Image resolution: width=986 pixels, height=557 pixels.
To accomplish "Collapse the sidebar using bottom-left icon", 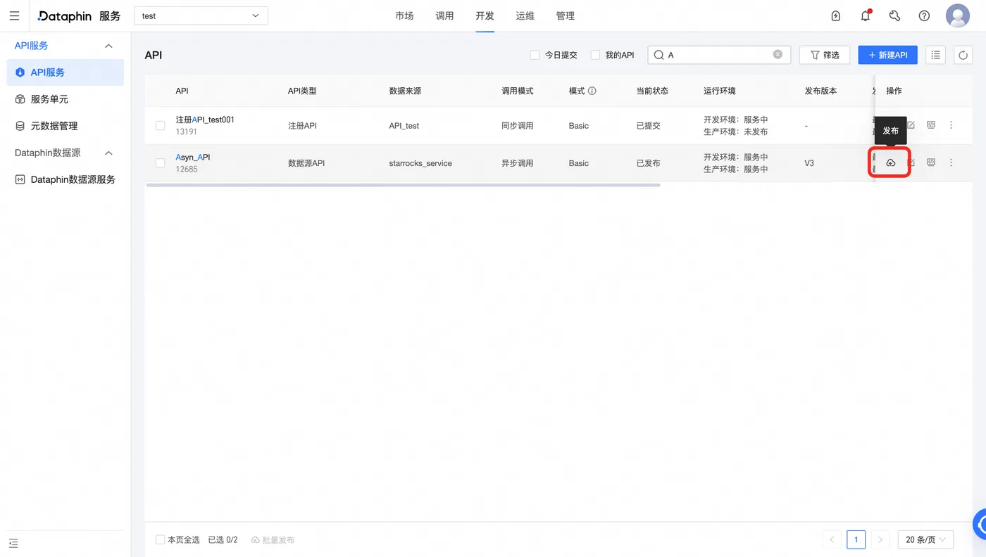I will coord(13,543).
